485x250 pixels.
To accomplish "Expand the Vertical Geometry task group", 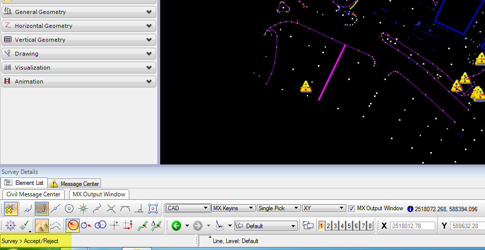I will (x=79, y=40).
